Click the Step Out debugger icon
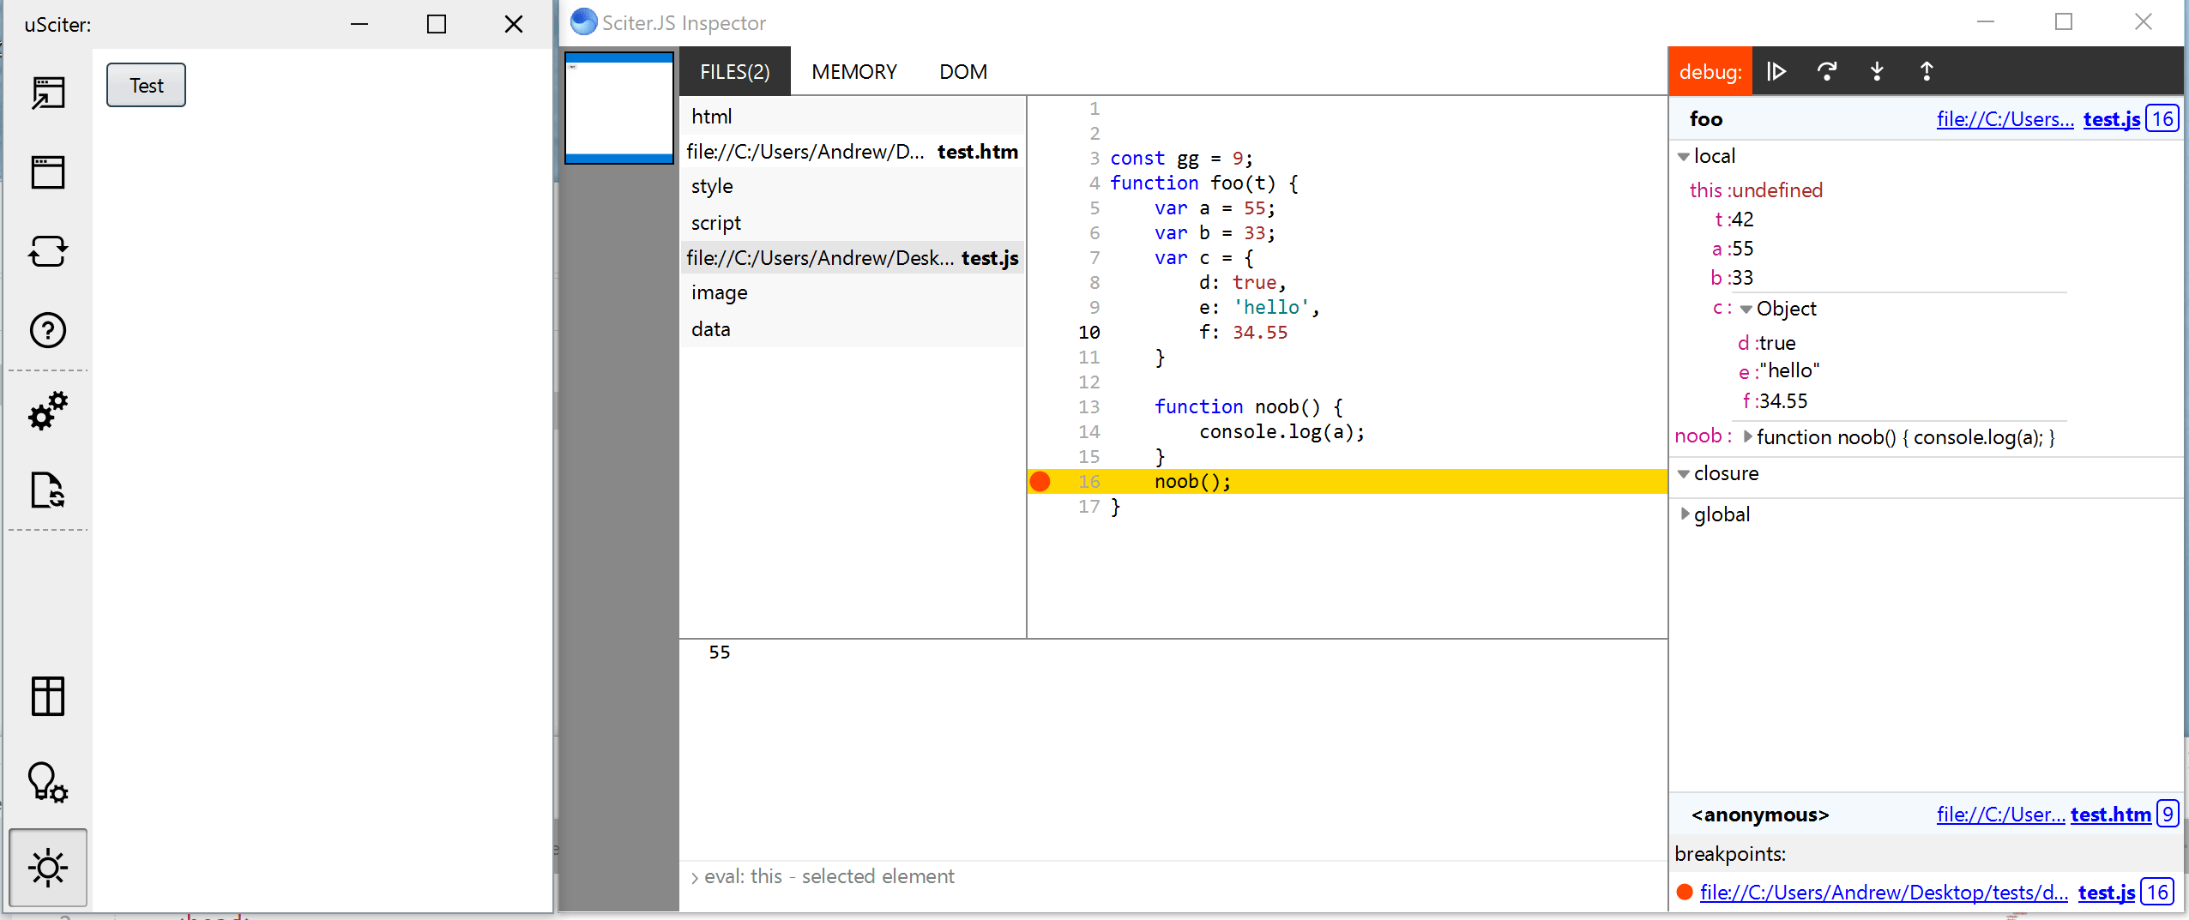 (1927, 71)
